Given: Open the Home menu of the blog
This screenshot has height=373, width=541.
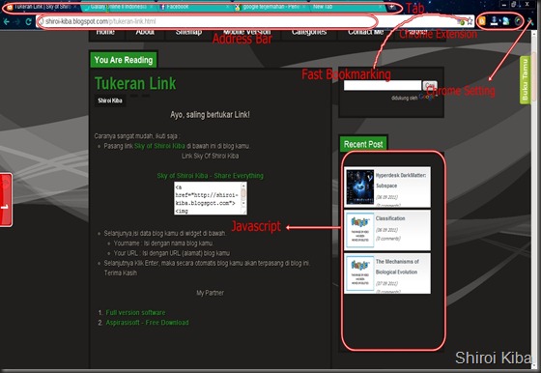Looking at the screenshot, I should pos(105,32).
